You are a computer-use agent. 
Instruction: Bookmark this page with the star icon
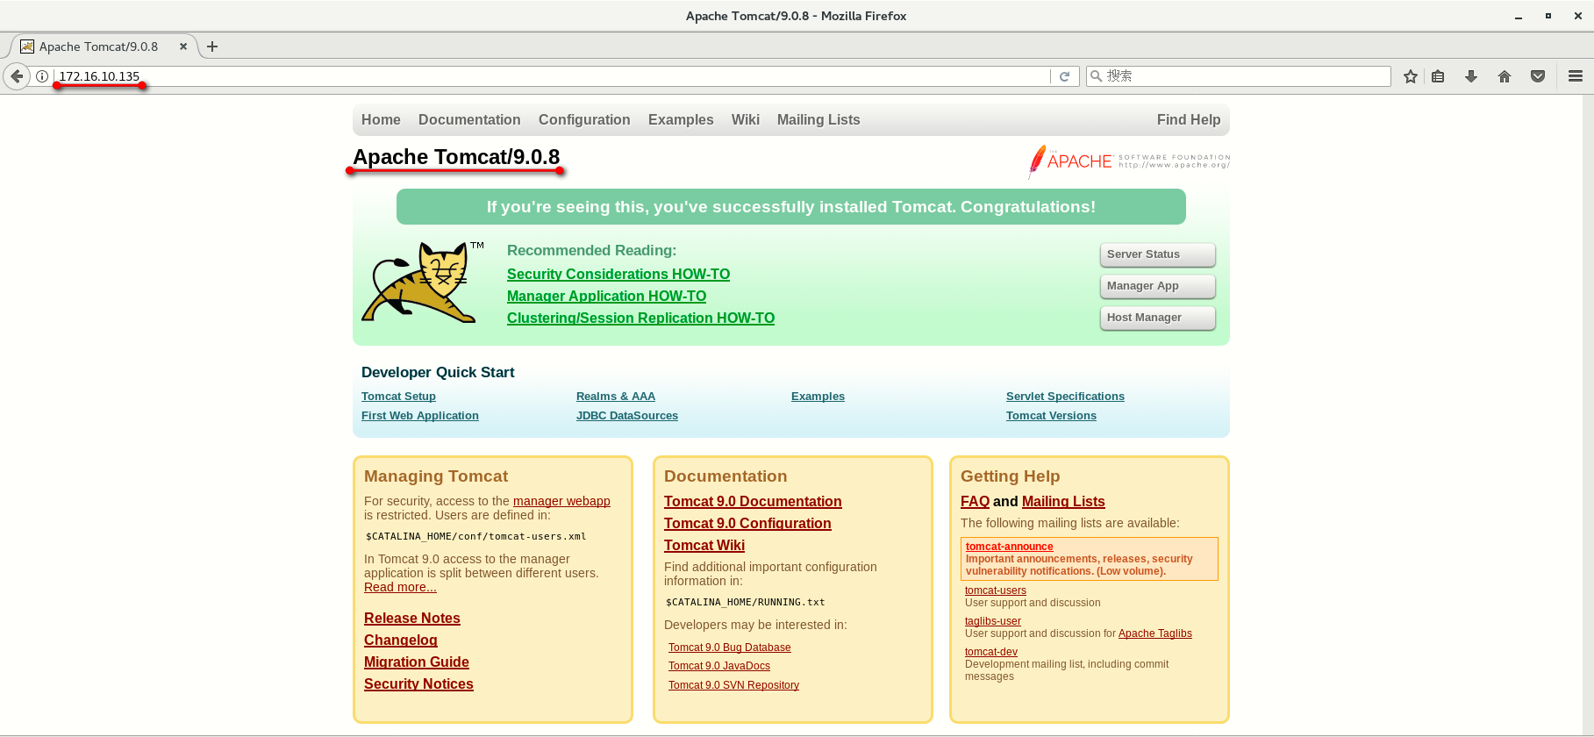pyautogui.click(x=1411, y=76)
